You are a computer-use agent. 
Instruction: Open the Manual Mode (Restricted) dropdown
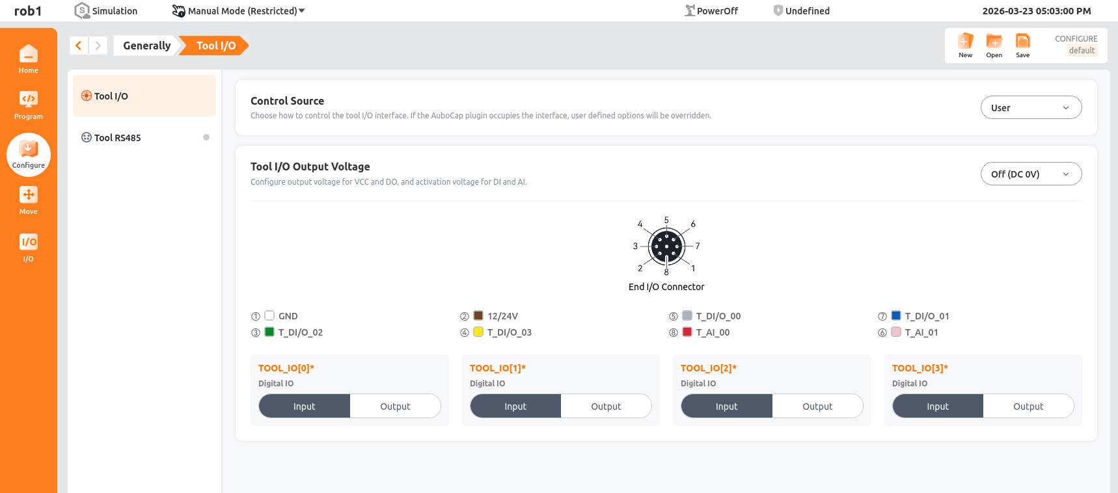[239, 11]
